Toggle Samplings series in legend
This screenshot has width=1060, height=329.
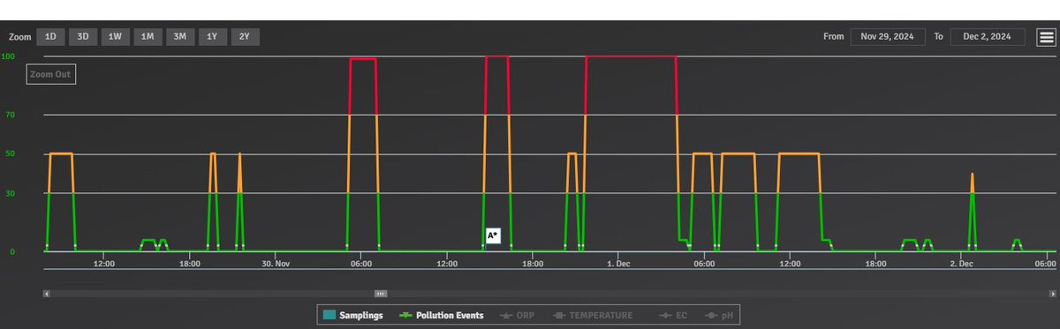(x=352, y=315)
